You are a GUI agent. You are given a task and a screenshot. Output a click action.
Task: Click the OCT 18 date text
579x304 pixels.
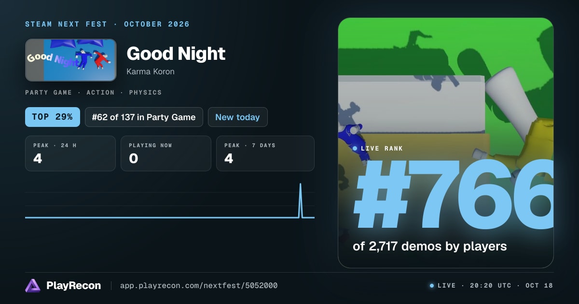(x=539, y=286)
